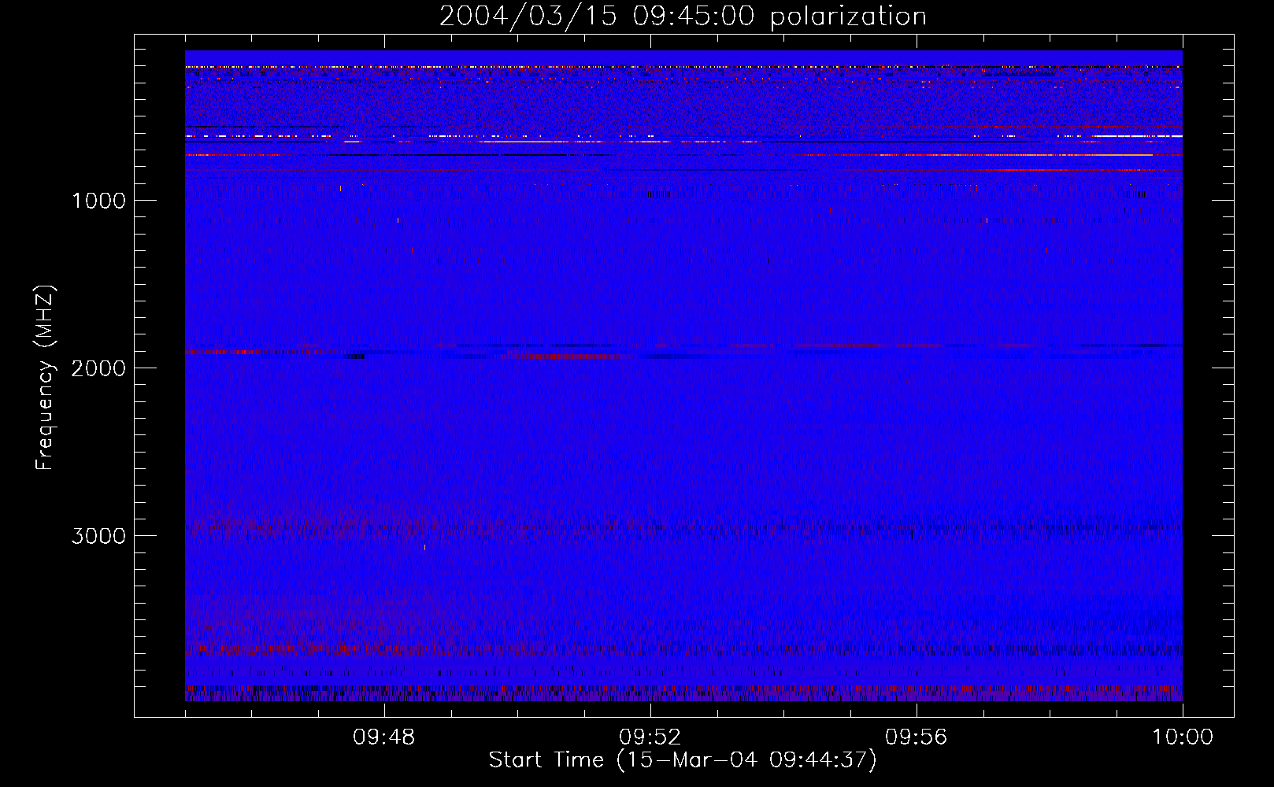Click the plot title '2004/03/15 09:45:00 polarization'
The width and height of the screenshot is (1274, 787).
(683, 17)
